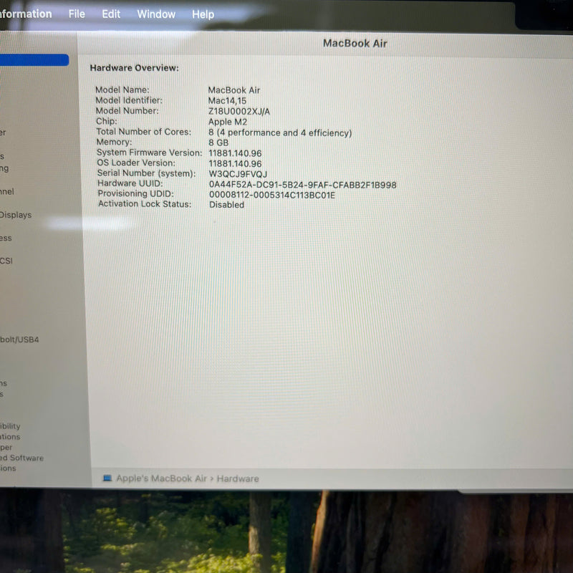Select Accessibility in the sidebar
This screenshot has width=573, height=573.
point(11,426)
